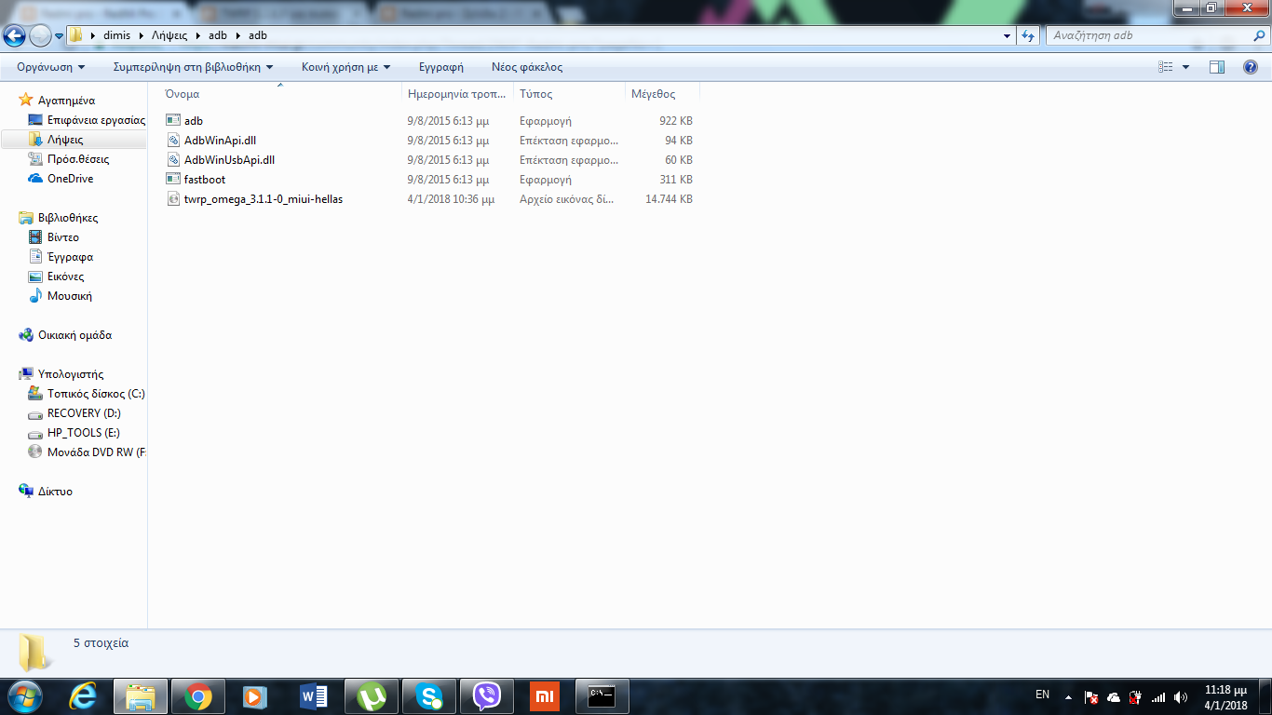Show hidden tray icons arrow
The height and width of the screenshot is (715, 1272).
1068,697
